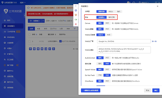Switch to the 已打开(0) tab
The width and height of the screenshot is (162, 98).
click(53, 29)
